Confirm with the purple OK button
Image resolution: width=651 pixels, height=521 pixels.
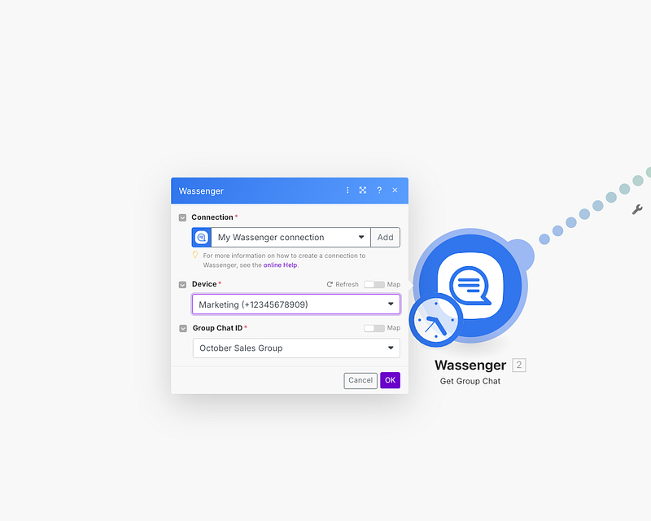pyautogui.click(x=390, y=380)
